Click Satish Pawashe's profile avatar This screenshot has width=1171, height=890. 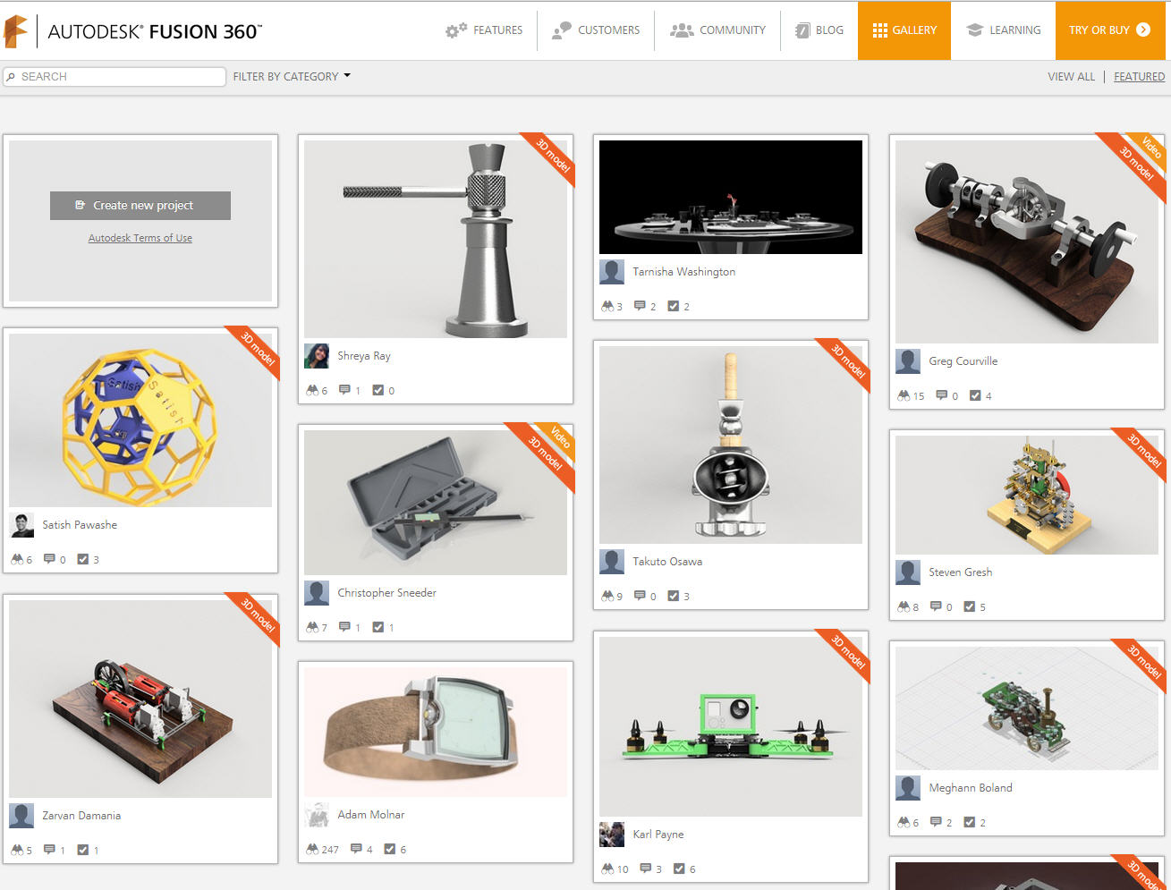(x=21, y=525)
